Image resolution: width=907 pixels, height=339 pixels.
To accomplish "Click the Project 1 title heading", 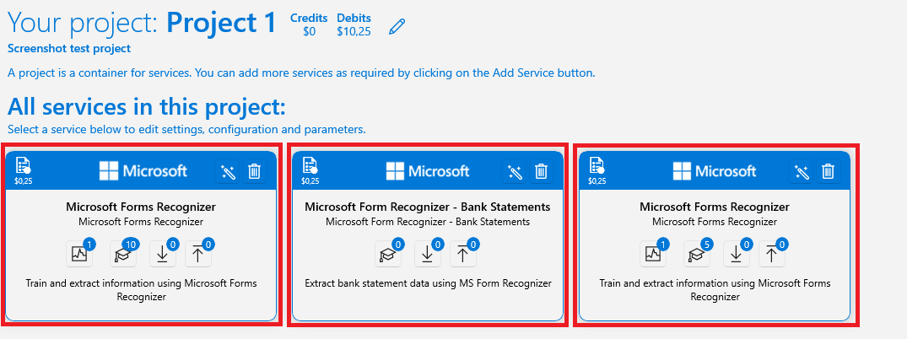I will (222, 23).
